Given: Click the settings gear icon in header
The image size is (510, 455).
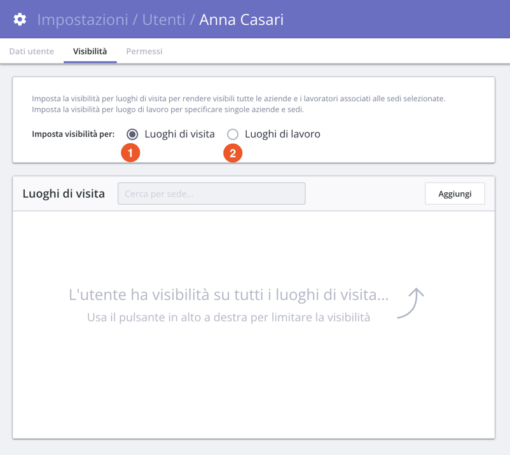Looking at the screenshot, I should (x=20, y=20).
